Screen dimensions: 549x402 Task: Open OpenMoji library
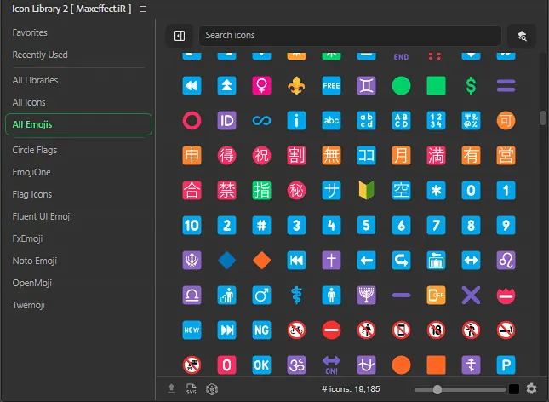tap(31, 283)
